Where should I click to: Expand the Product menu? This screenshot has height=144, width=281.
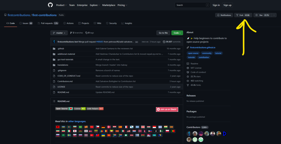point(61,5)
